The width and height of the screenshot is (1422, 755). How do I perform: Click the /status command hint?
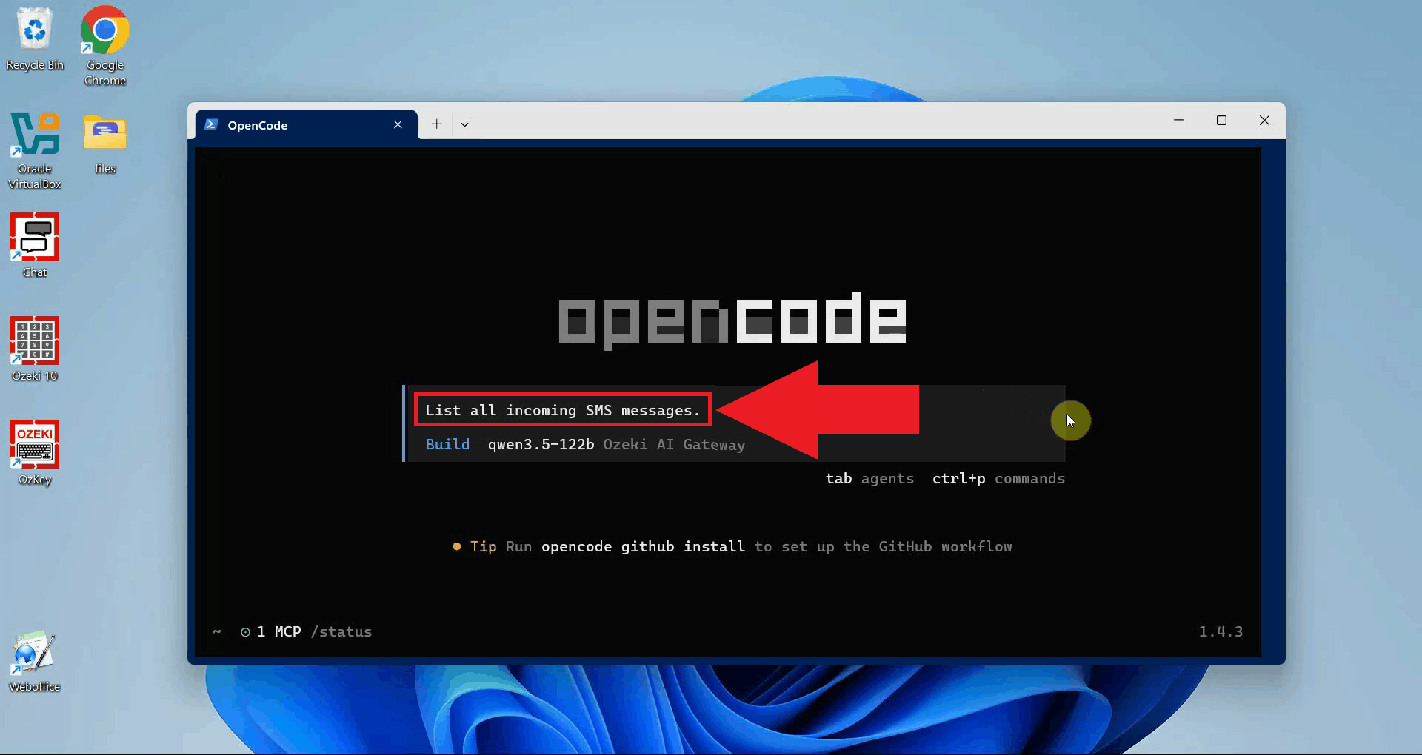point(341,631)
